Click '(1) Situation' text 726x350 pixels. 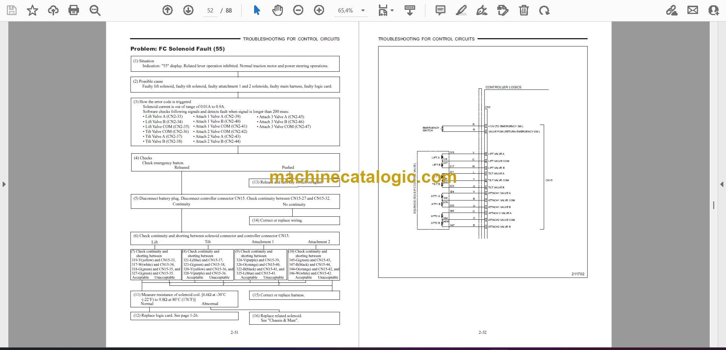pos(144,61)
